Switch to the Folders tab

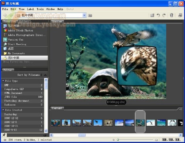(24, 21)
